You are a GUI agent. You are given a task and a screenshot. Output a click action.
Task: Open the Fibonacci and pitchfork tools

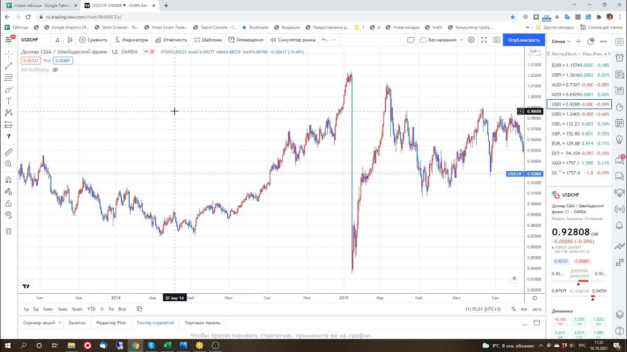click(8, 77)
